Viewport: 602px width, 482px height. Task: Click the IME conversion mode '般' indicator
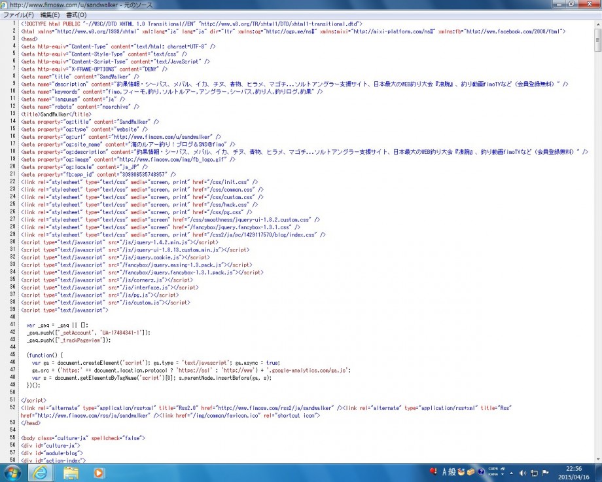(452, 472)
